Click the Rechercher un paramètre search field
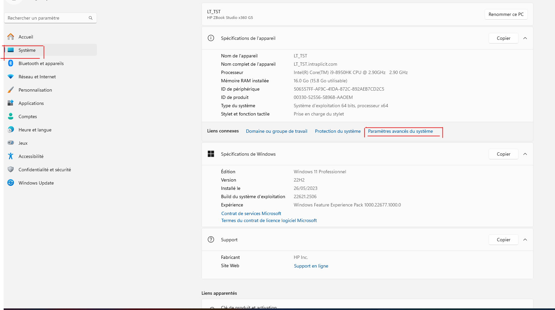Screen dimensions: 555x310 tap(50, 18)
